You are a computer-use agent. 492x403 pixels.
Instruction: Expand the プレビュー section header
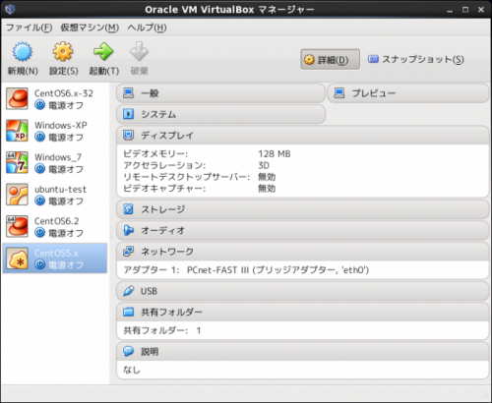(408, 93)
